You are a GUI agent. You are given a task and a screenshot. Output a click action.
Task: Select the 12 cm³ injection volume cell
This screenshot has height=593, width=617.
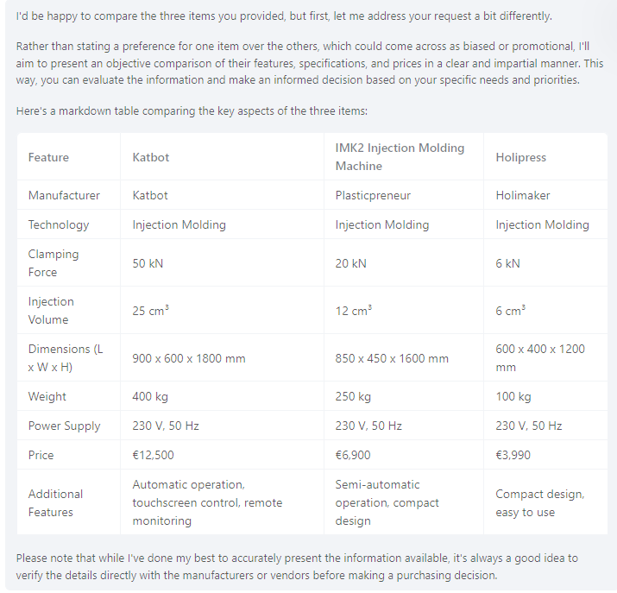[353, 311]
